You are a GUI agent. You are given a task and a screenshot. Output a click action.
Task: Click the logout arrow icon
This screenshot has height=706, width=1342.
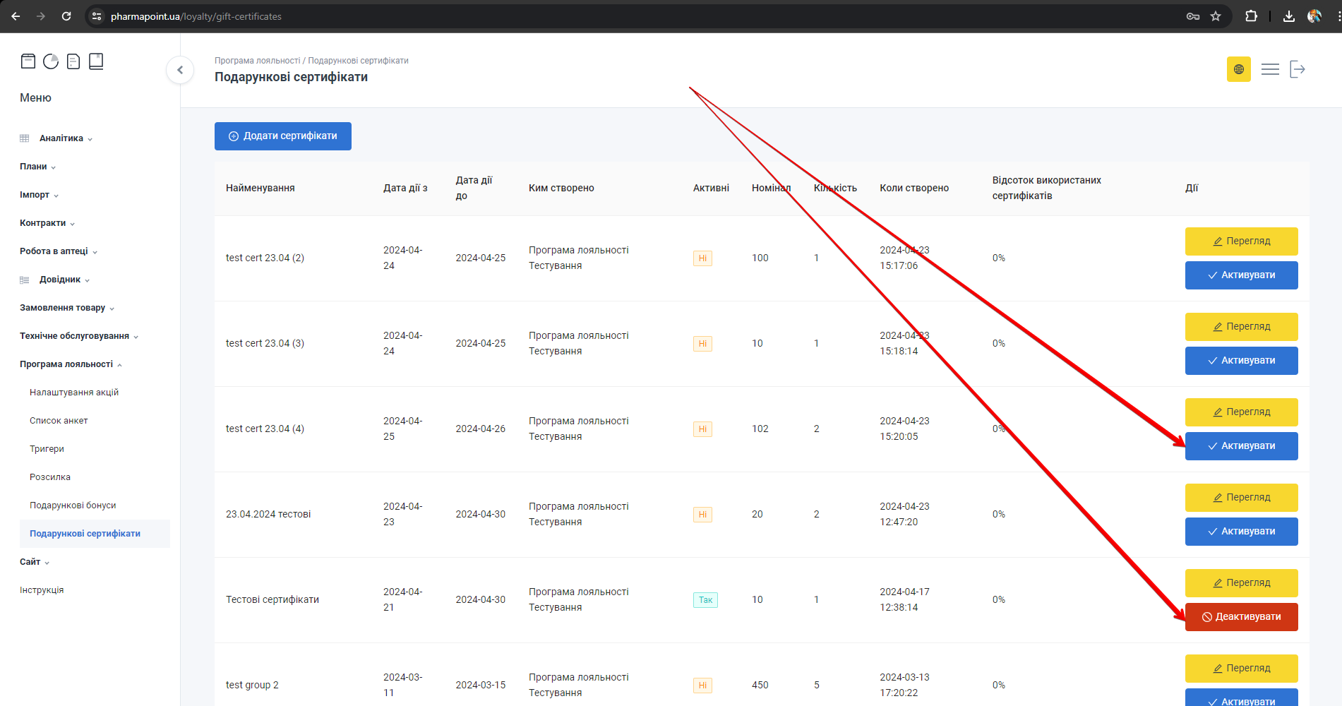coord(1298,69)
